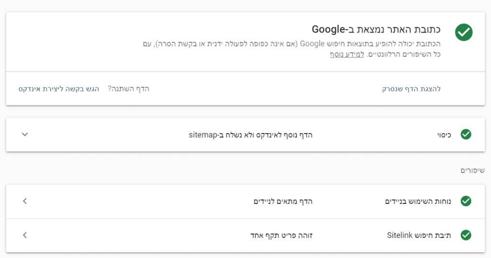Click the status text הדף מתאים לניידים

click(283, 202)
